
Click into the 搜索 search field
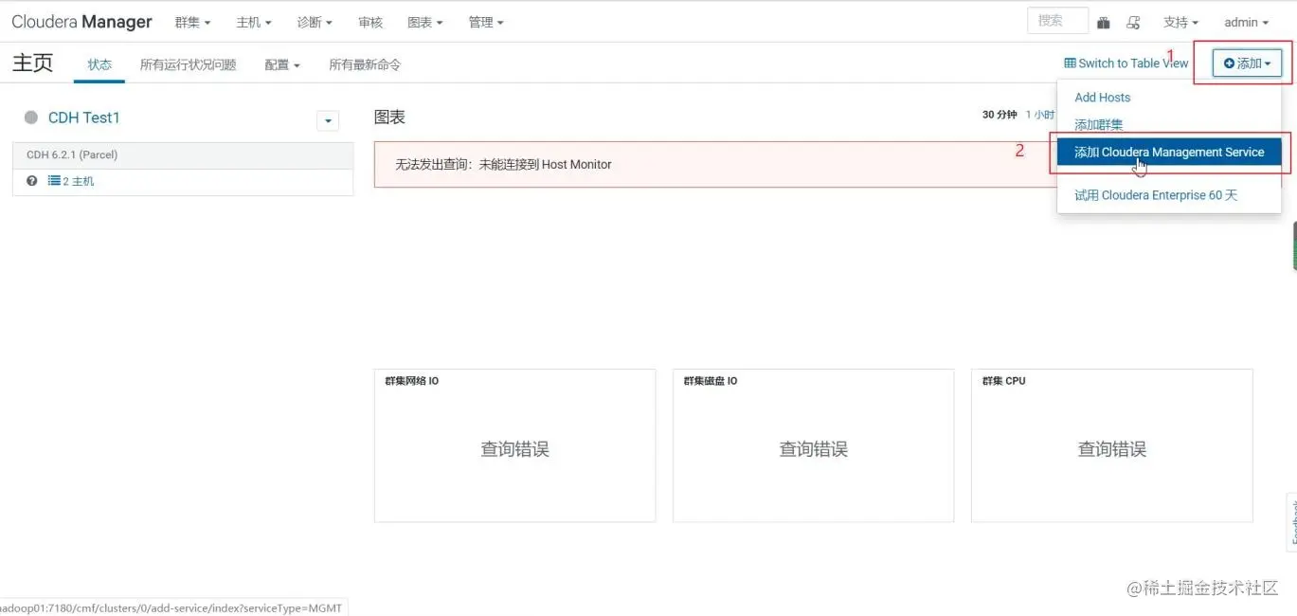[x=1057, y=21]
